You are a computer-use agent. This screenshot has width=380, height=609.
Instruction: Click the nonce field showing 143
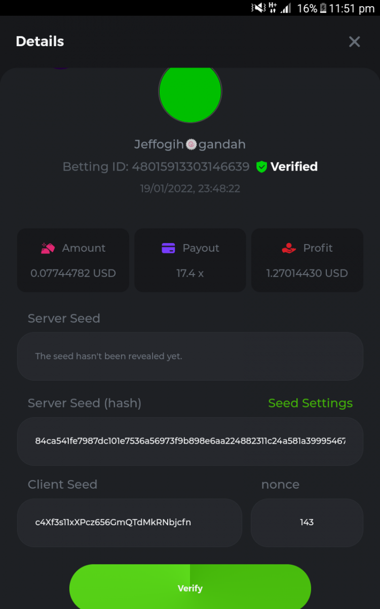(x=307, y=522)
